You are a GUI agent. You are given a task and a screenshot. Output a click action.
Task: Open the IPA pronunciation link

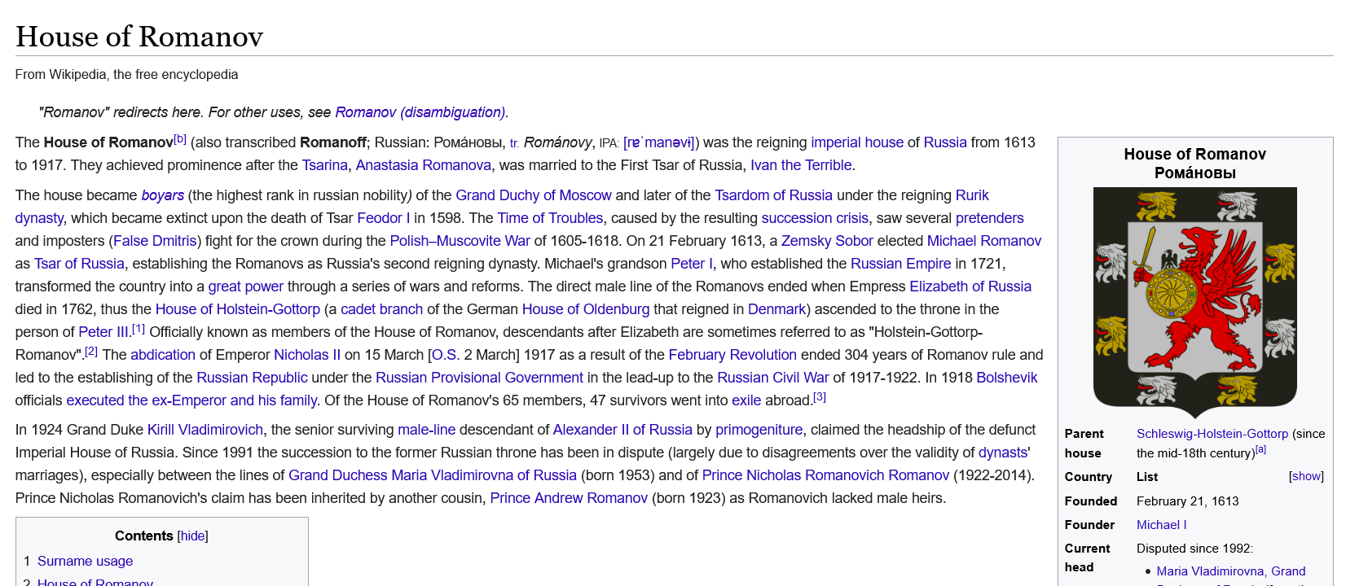click(659, 142)
